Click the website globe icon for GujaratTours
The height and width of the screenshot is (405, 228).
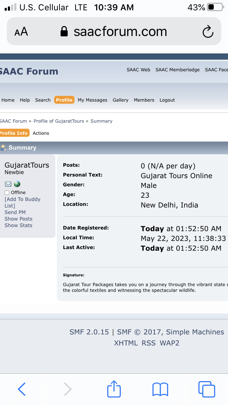(17, 184)
